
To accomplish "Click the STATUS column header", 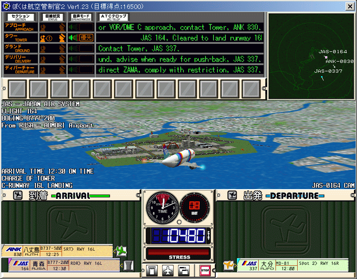I will tap(53, 17).
